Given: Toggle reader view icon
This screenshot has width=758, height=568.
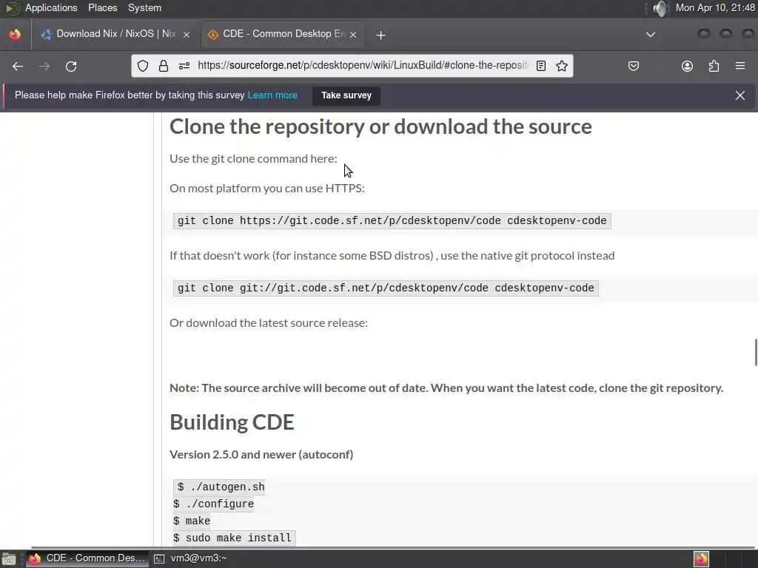Looking at the screenshot, I should [x=541, y=66].
